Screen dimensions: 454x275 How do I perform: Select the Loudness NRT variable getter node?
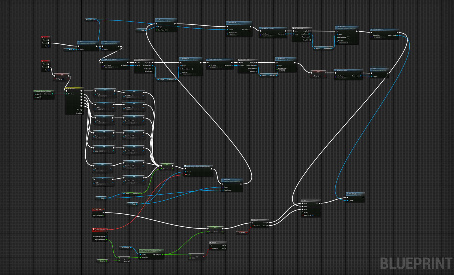click(126, 248)
